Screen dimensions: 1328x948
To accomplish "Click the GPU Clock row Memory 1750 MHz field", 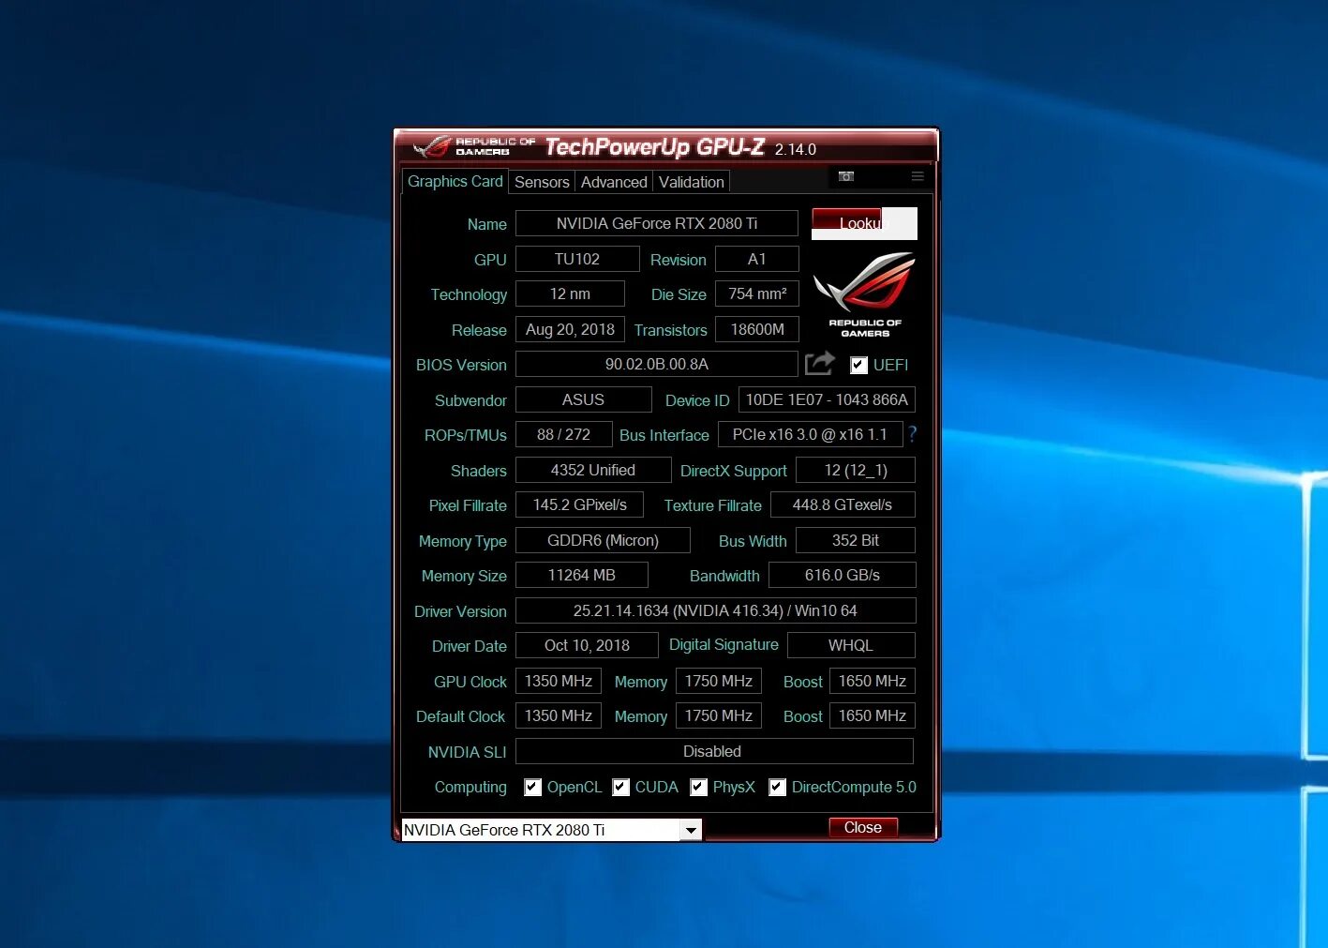I will 719,681.
